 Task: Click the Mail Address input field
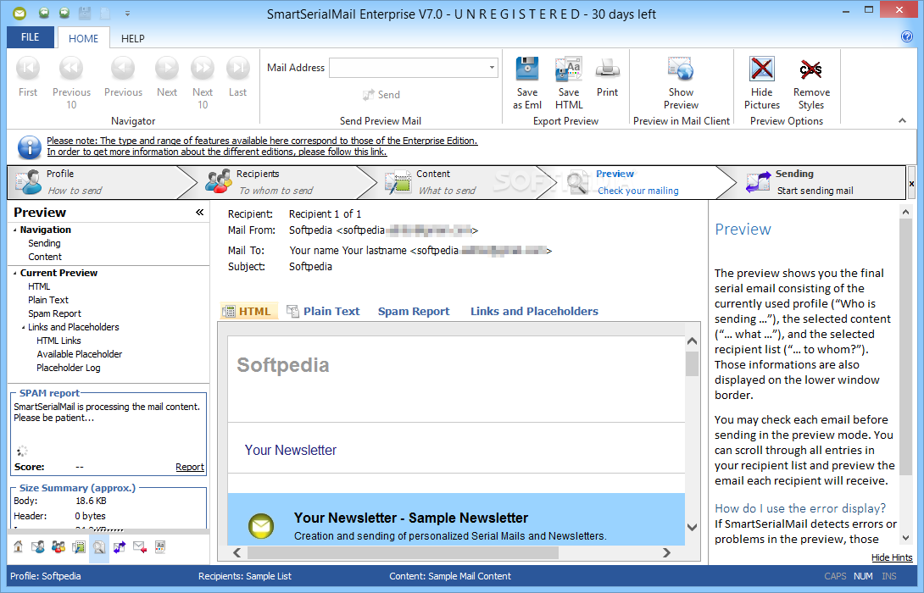tap(408, 68)
